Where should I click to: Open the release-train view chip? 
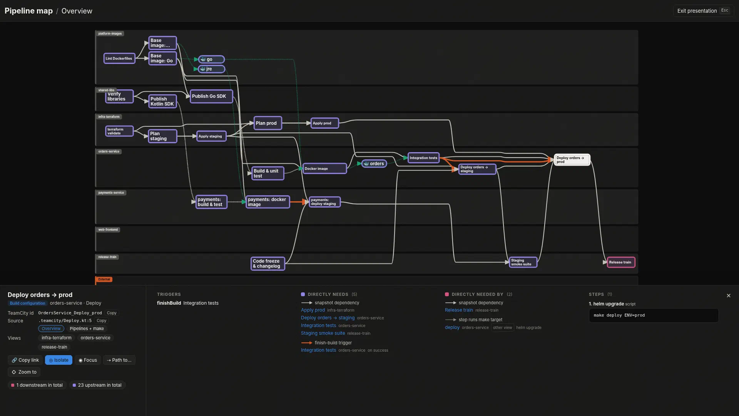coord(54,347)
